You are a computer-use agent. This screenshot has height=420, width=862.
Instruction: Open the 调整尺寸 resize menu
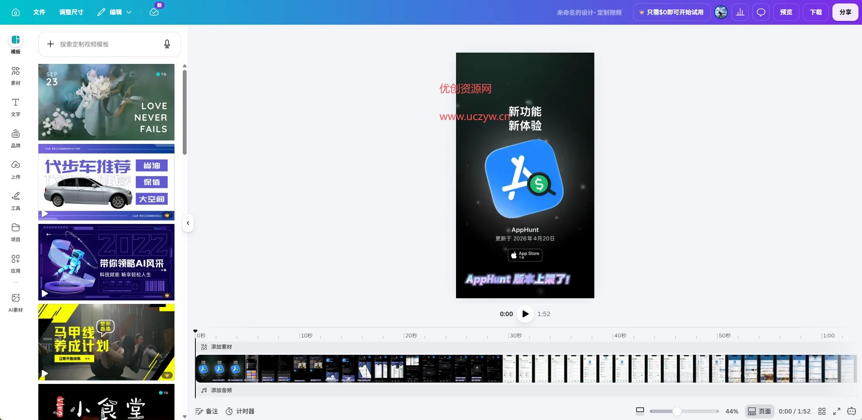coord(71,12)
